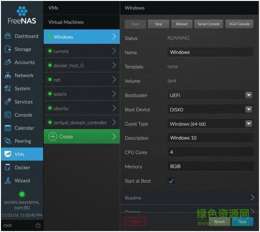260x232 pixels.
Task: Click green status dot for solaris VM
Action: (x=50, y=94)
